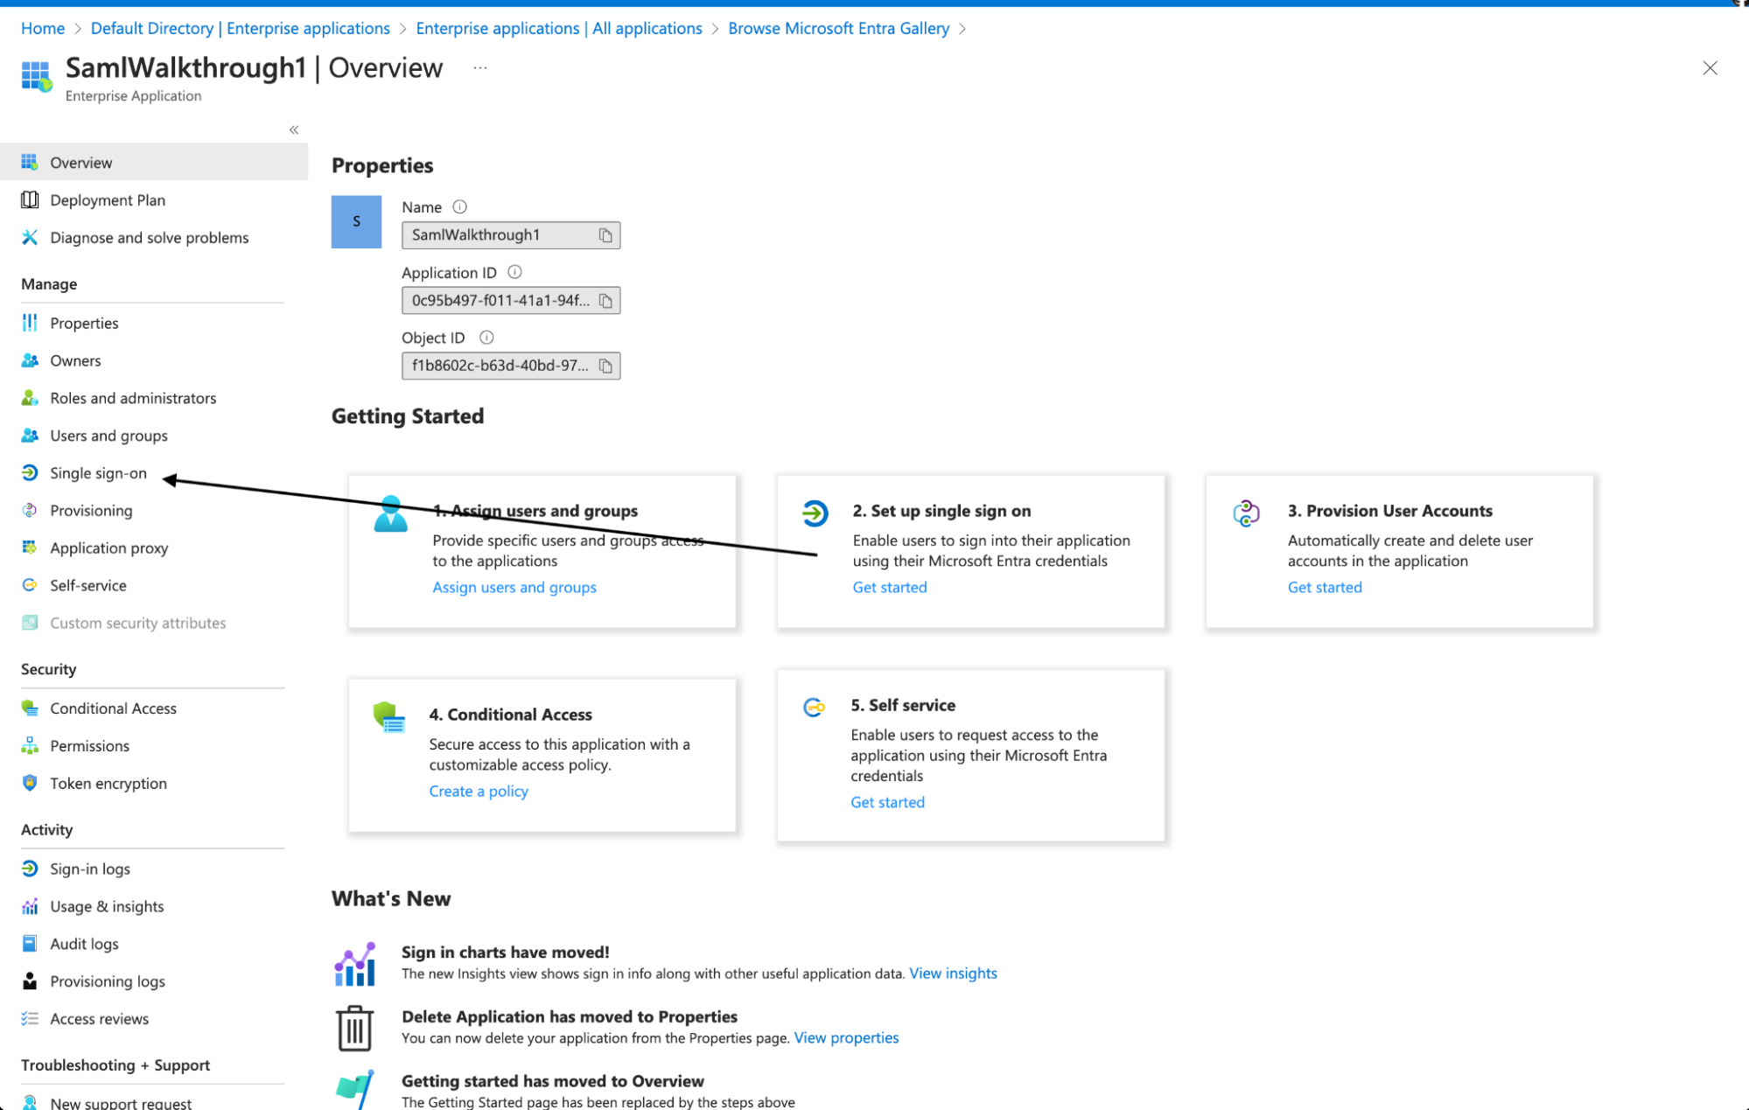Click the info icon next to Name

[x=459, y=207]
